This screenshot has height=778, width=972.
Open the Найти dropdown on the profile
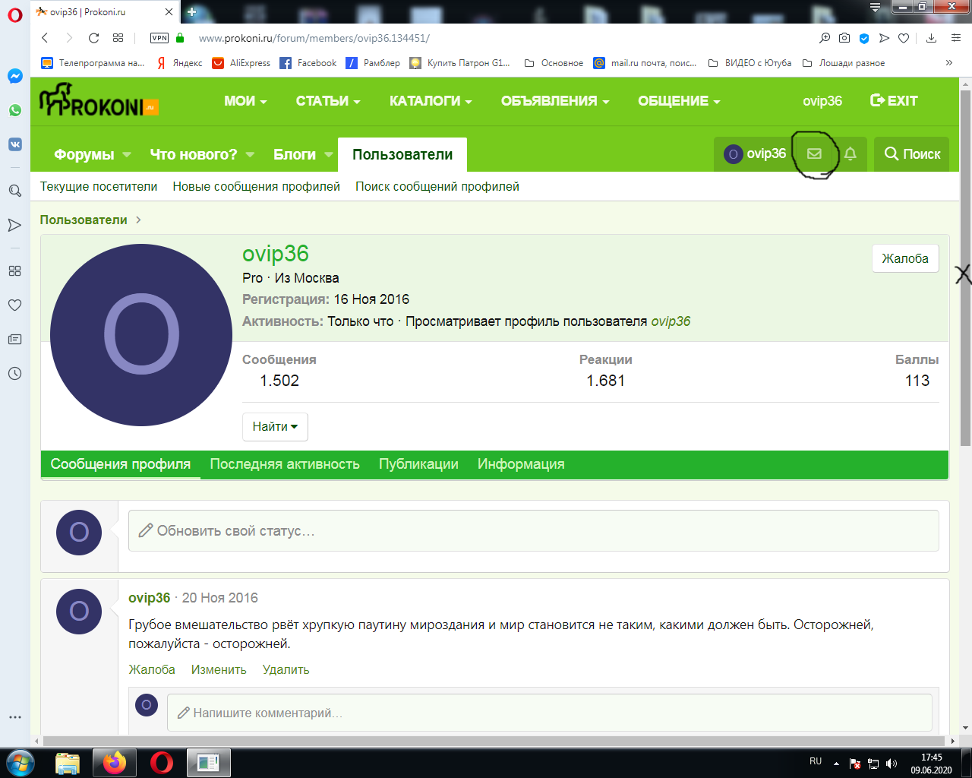[274, 426]
